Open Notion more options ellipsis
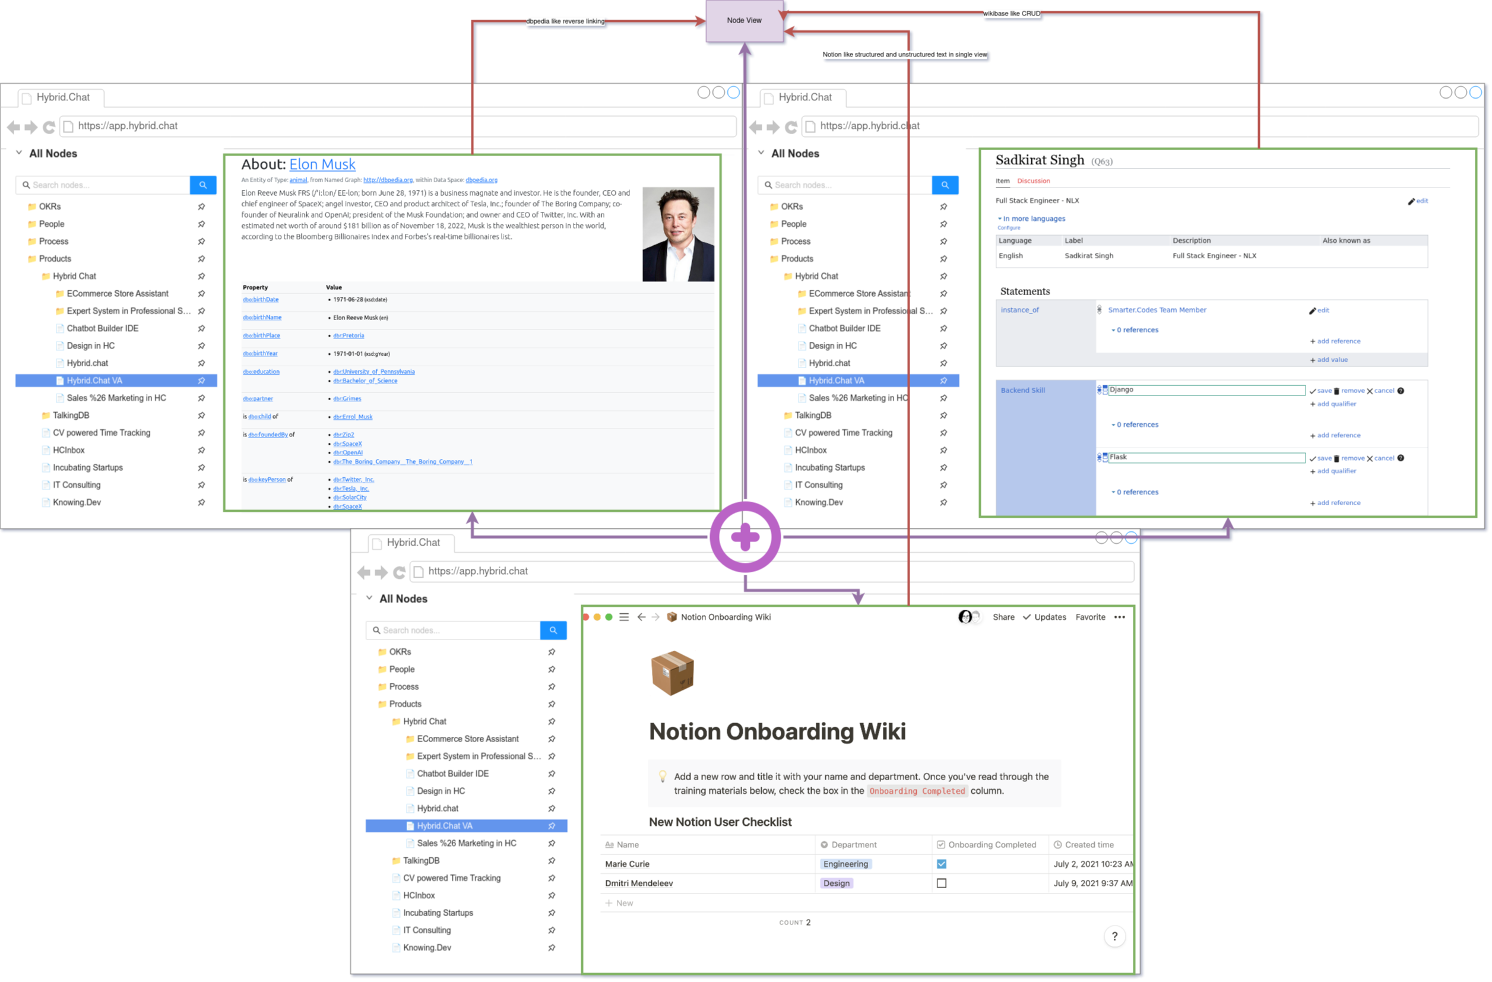This screenshot has height=982, width=1492. click(1120, 617)
